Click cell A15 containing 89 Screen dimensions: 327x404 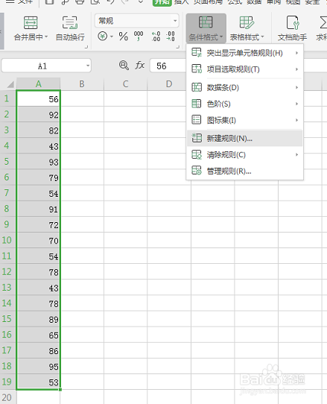pyautogui.click(x=39, y=319)
